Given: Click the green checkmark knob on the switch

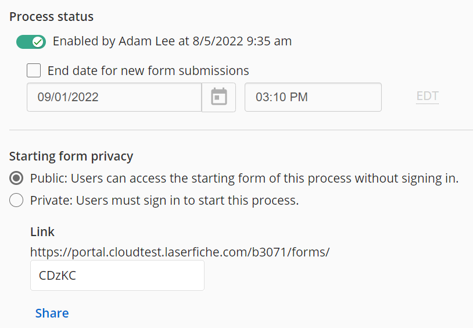Looking at the screenshot, I should coord(38,42).
